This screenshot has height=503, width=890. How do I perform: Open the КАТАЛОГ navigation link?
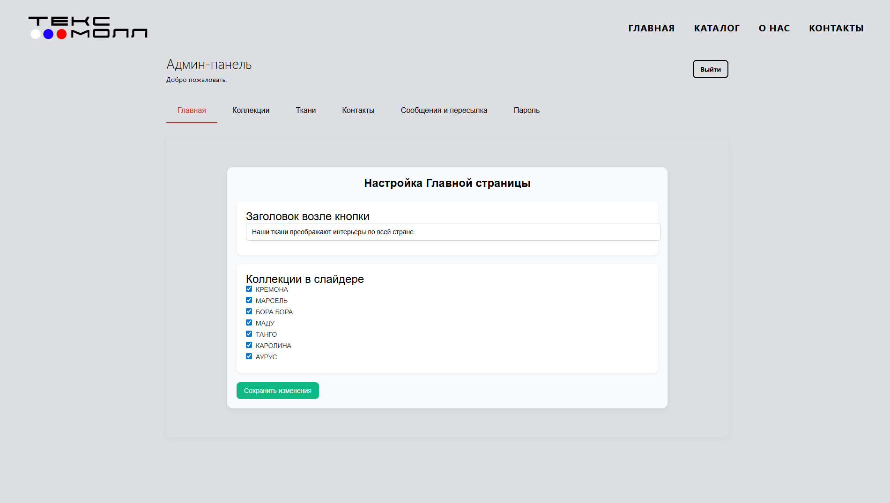[x=717, y=28]
